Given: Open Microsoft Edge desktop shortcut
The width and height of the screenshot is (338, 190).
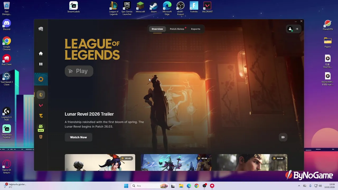Looking at the screenshot, I should [x=167, y=8].
